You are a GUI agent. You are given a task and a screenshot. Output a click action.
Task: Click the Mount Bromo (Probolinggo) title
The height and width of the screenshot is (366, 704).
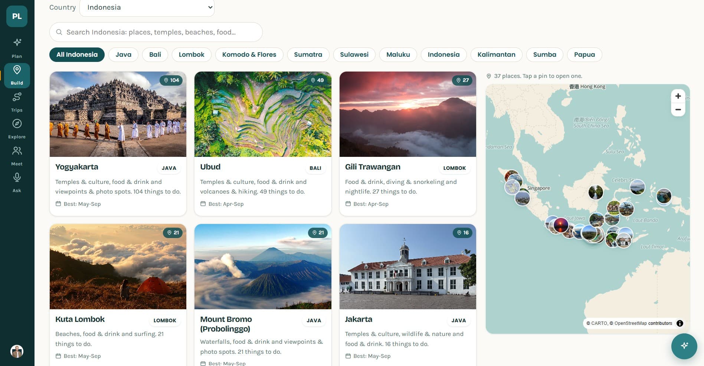tap(226, 324)
